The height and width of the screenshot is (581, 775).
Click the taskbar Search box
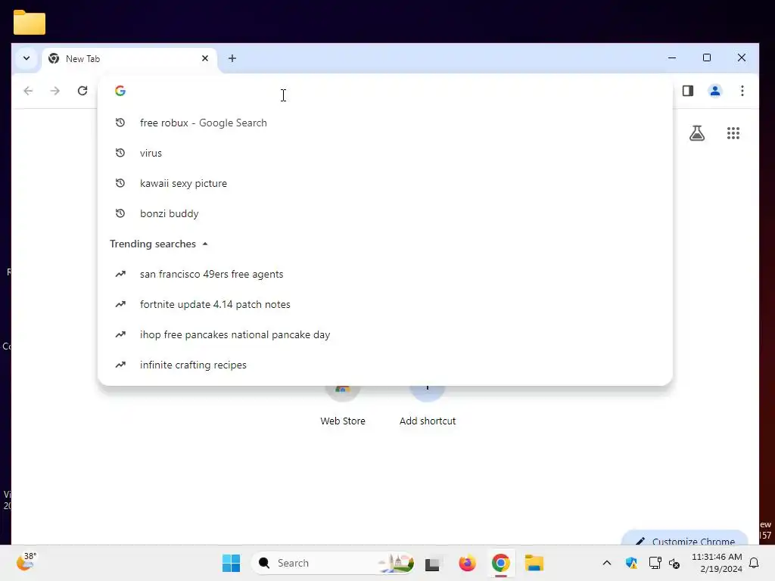pos(333,563)
